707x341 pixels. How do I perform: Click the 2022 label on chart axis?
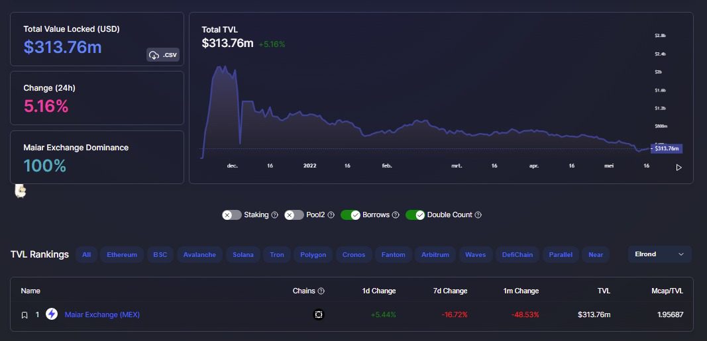[x=309, y=166]
